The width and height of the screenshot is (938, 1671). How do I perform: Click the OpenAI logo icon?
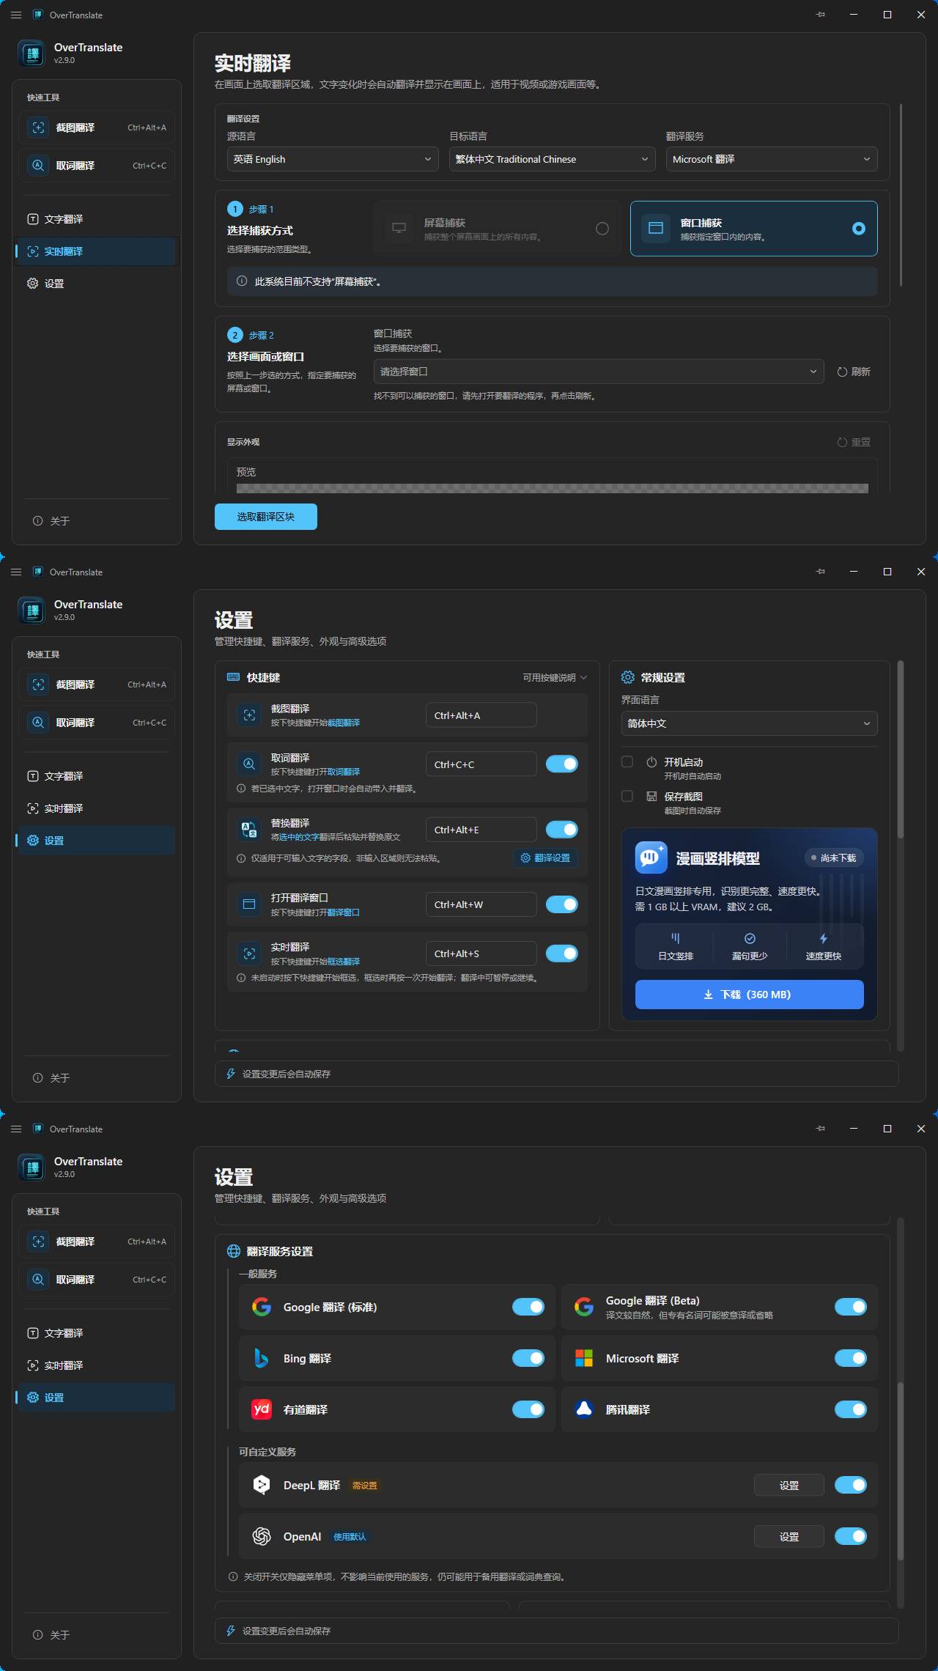click(262, 1536)
